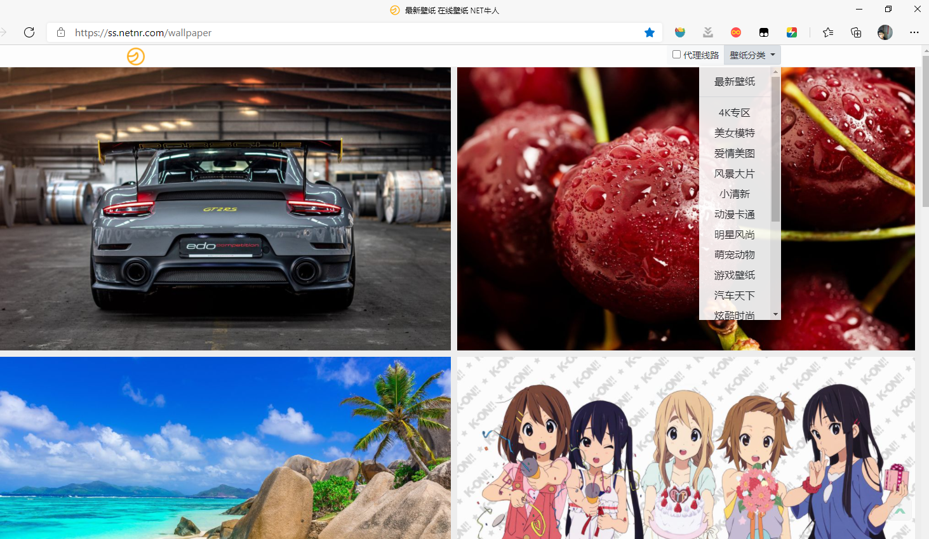Click the gray download-arrow extension icon
The image size is (929, 539).
[x=708, y=32]
